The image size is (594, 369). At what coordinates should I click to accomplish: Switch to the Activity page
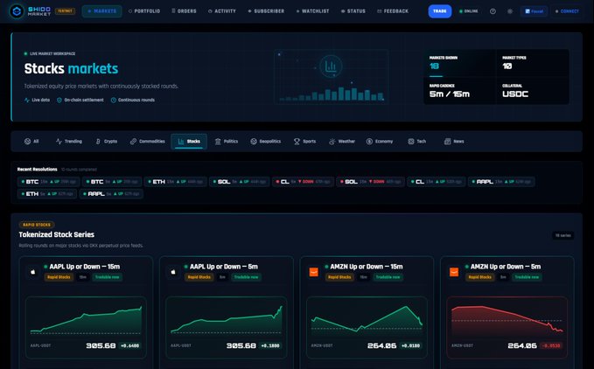click(222, 11)
